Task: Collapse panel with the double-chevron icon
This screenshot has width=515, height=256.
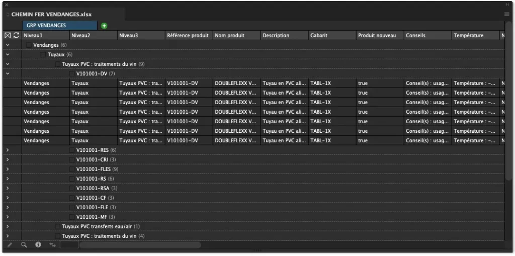Action: tap(507, 5)
